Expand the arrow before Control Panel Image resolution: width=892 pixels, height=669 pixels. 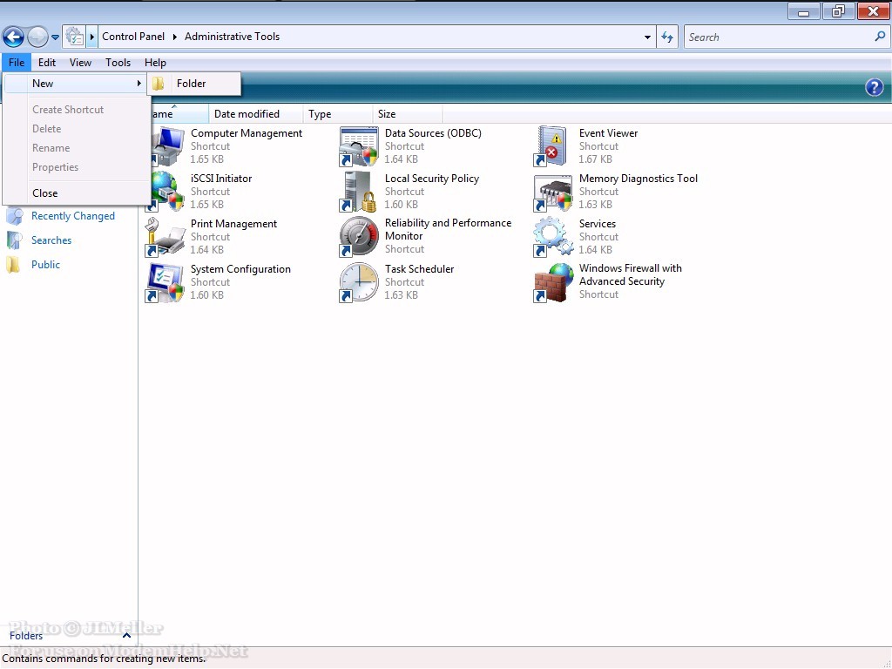point(92,37)
